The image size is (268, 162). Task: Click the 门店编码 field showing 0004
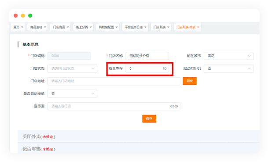click(69, 56)
